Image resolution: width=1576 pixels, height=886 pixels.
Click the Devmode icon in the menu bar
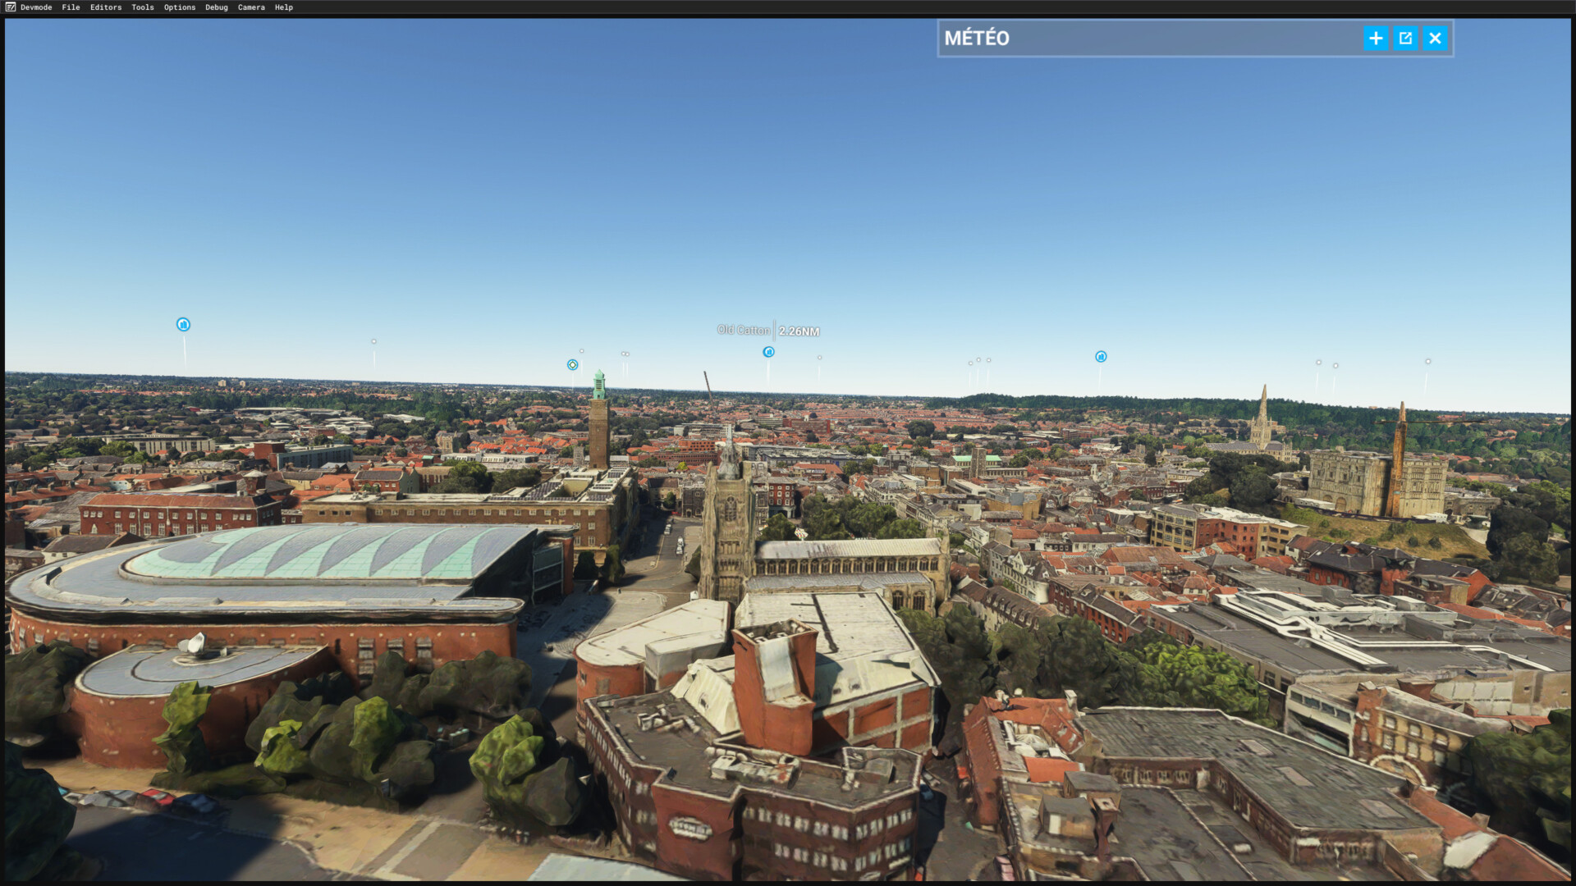pyautogui.click(x=11, y=7)
